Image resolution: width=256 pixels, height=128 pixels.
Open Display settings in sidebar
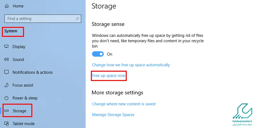coord(19,47)
